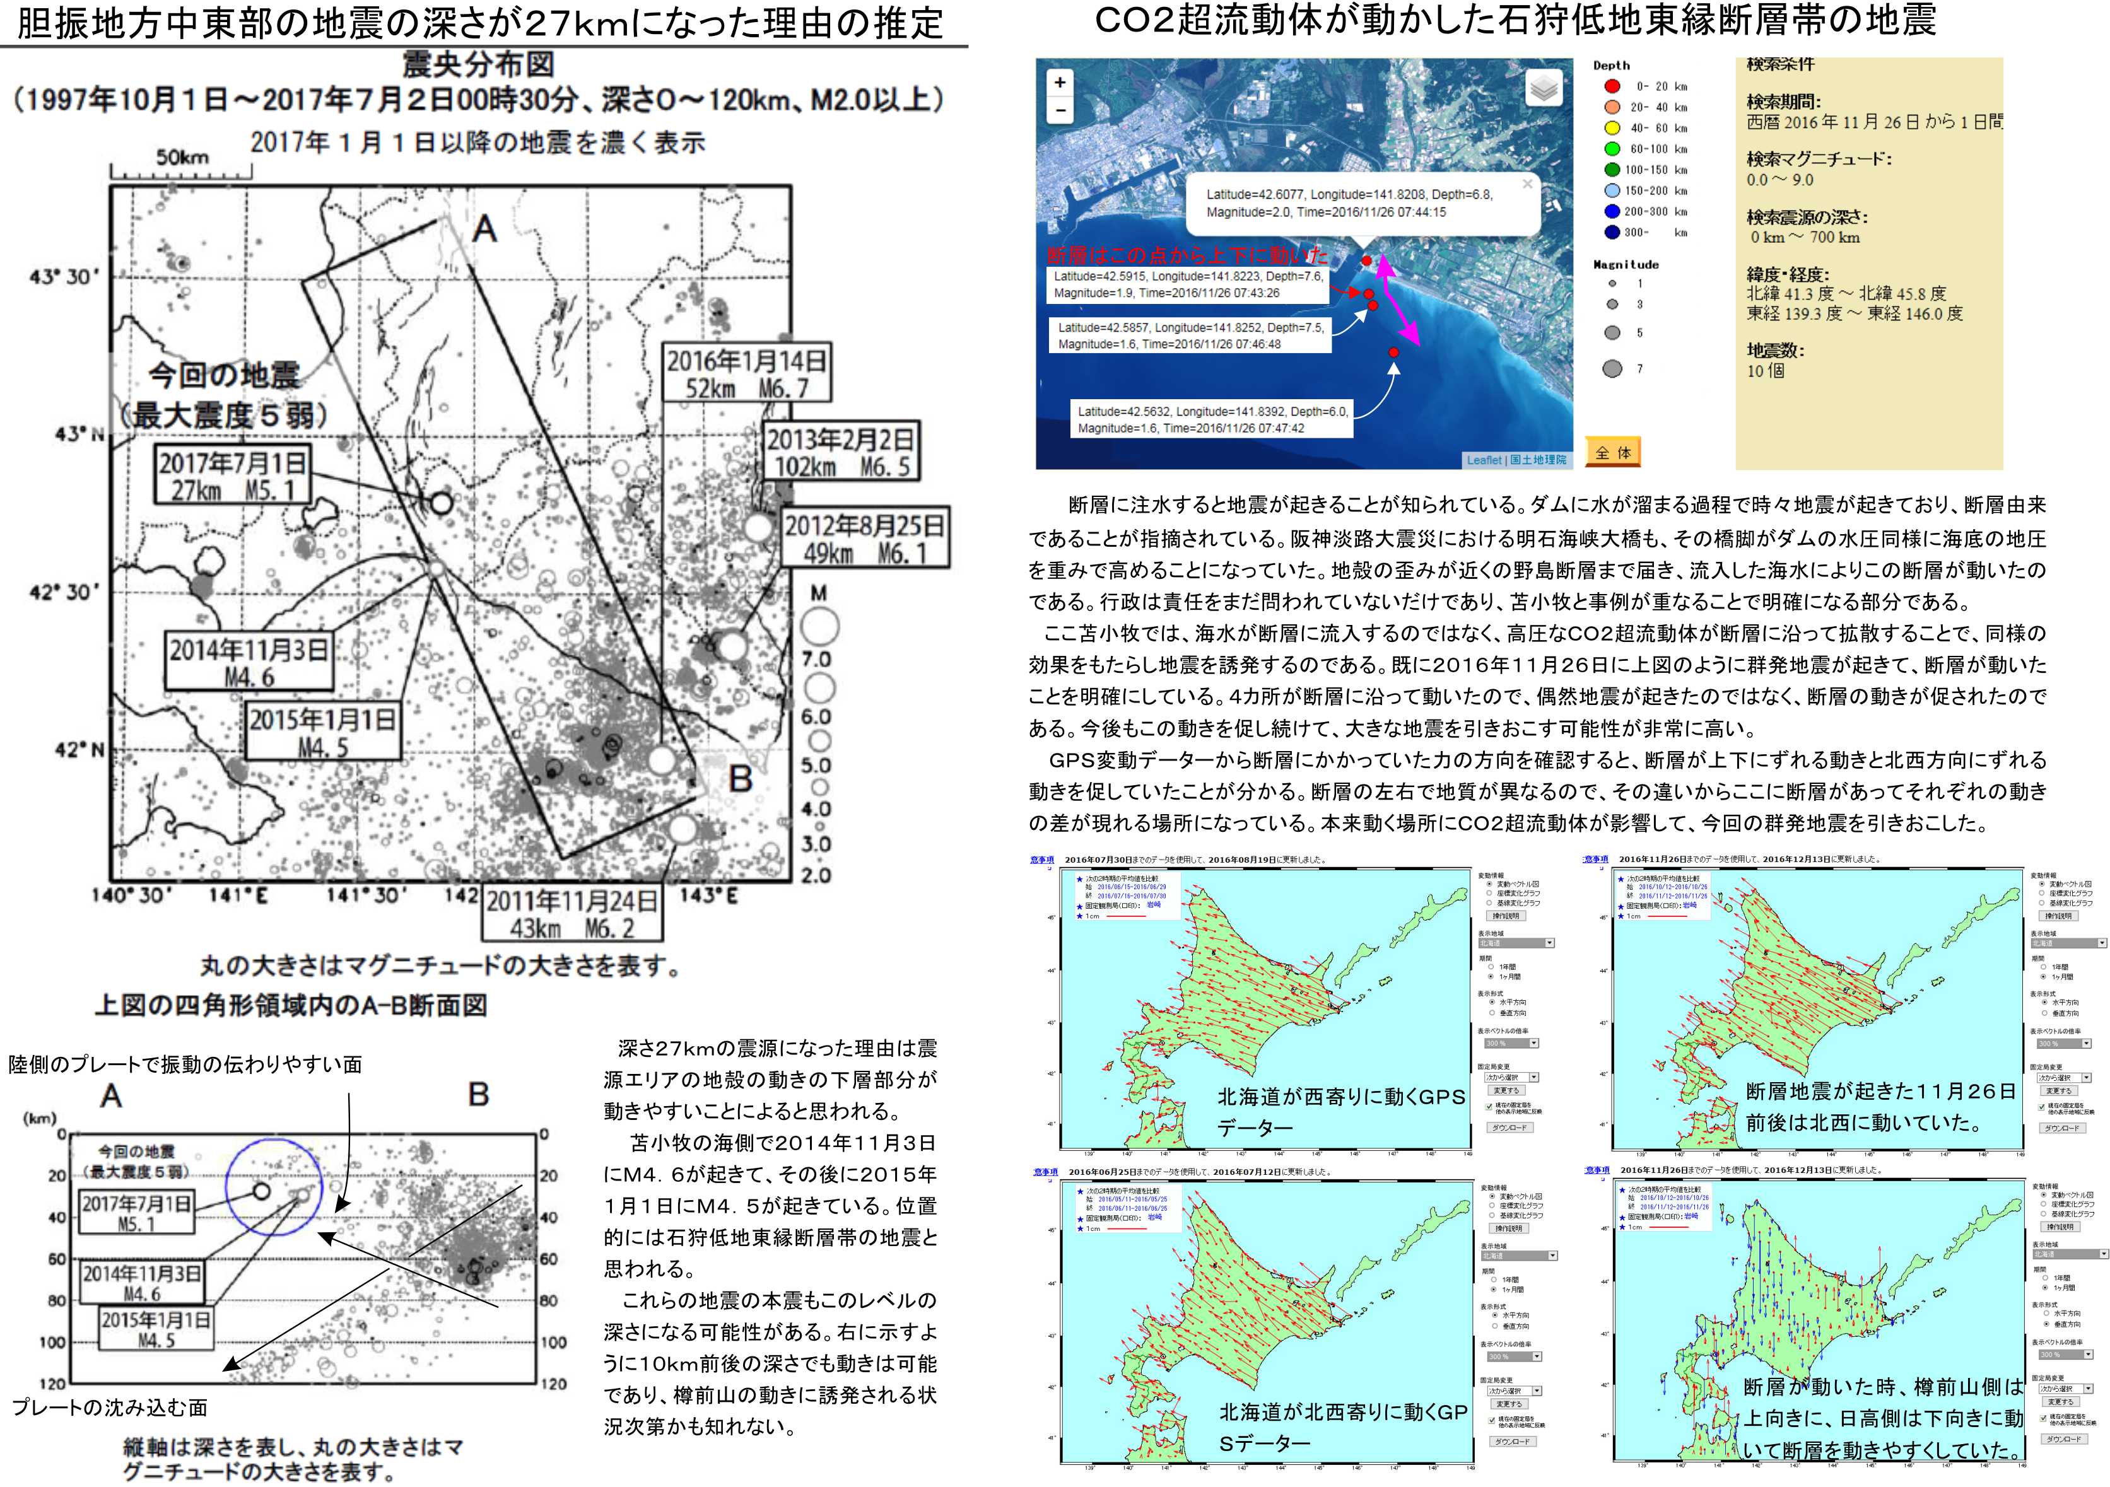2110x1487 pixels.
Task: Click the large white 2017年7月1日 epicenter circle on map
Action: click(441, 503)
